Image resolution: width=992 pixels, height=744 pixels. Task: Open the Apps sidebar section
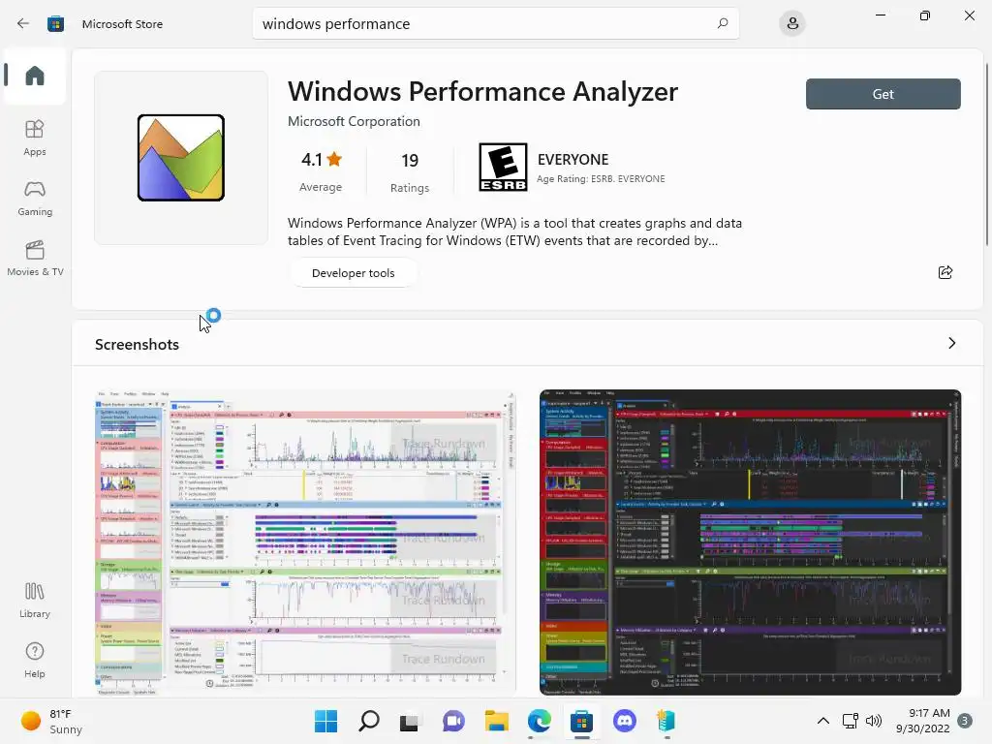pyautogui.click(x=35, y=138)
